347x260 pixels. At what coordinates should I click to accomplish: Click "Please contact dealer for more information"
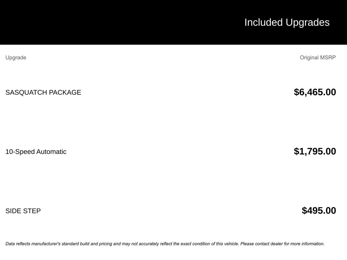pyautogui.click(x=282, y=244)
